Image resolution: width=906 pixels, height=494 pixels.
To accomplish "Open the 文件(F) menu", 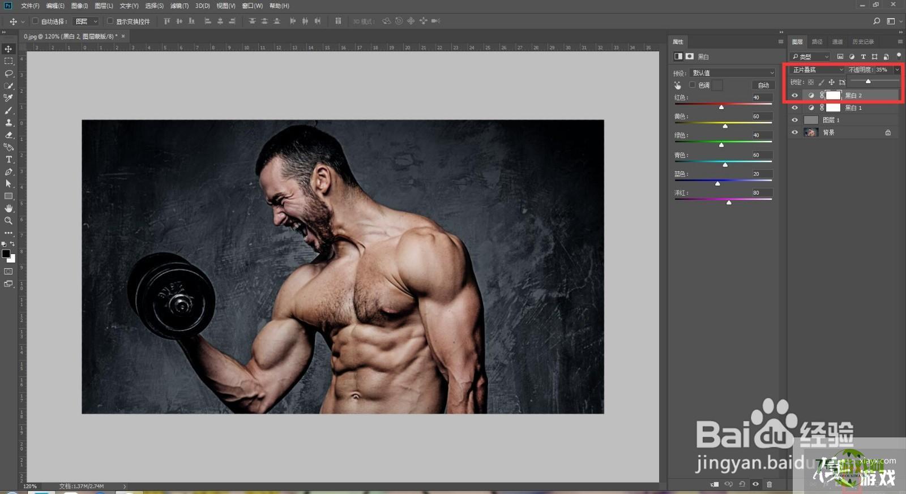I will [x=30, y=6].
